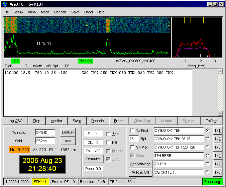Click the Monitor button
Screen dimensions: 226x187
click(56, 121)
